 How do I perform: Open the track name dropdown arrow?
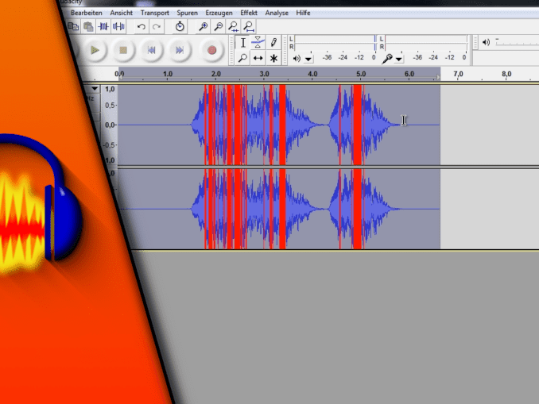(x=95, y=88)
